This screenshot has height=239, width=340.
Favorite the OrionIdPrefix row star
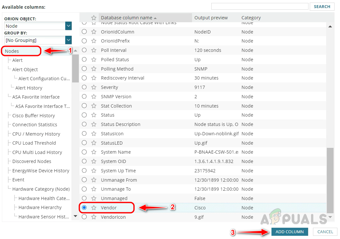click(x=94, y=41)
